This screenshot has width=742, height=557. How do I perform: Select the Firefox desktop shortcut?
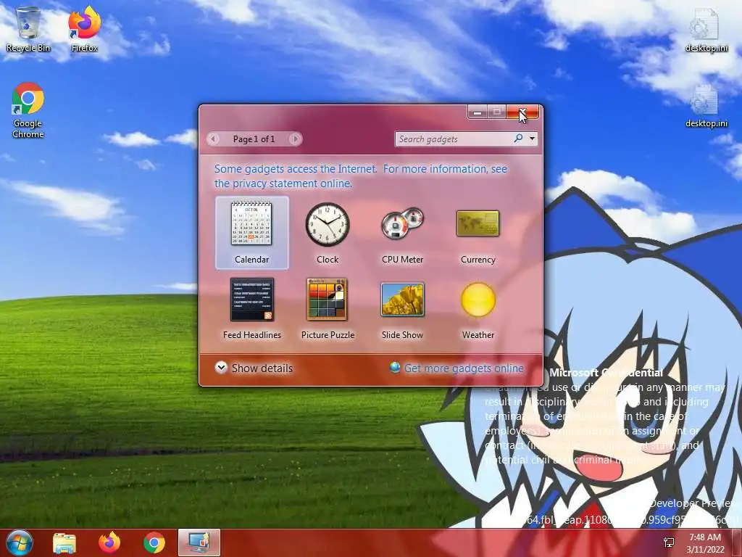(x=85, y=29)
